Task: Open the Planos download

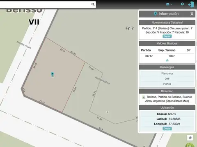Action: 167,84
